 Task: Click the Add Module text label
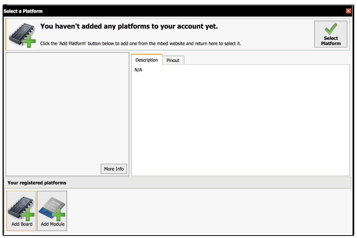pyautogui.click(x=53, y=224)
